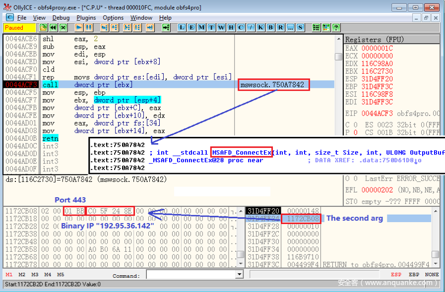445x292 pixels.
Task: Toggle stack view to ESP mode
Action: (x=396, y=275)
